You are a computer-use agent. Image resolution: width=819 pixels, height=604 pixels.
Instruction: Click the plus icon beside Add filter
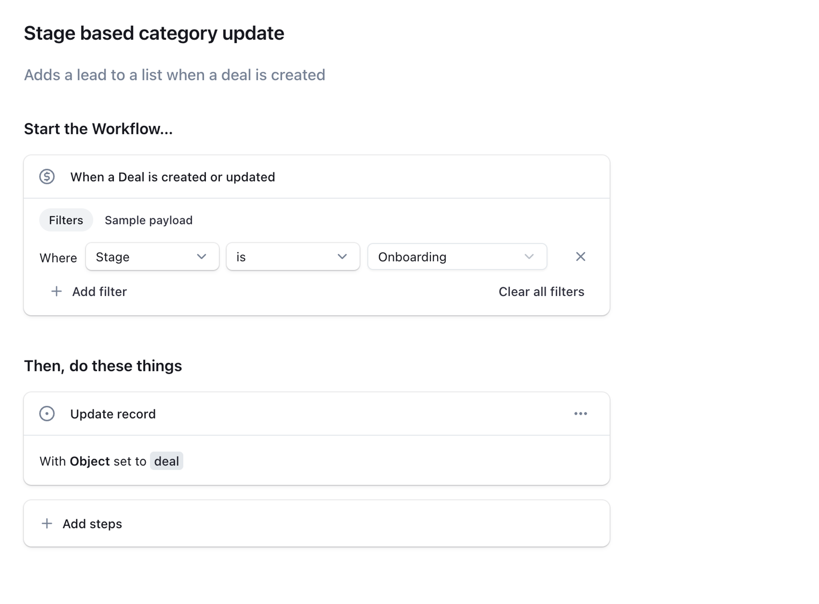(x=57, y=292)
